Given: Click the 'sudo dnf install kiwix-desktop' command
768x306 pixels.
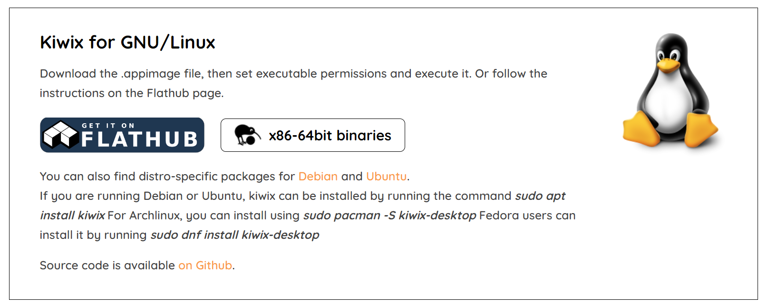Looking at the screenshot, I should (x=235, y=235).
